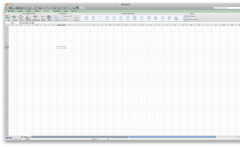This screenshot has width=240, height=147.
Task: Click the Print icon in toolbar
Action: pyautogui.click(x=21, y=7)
